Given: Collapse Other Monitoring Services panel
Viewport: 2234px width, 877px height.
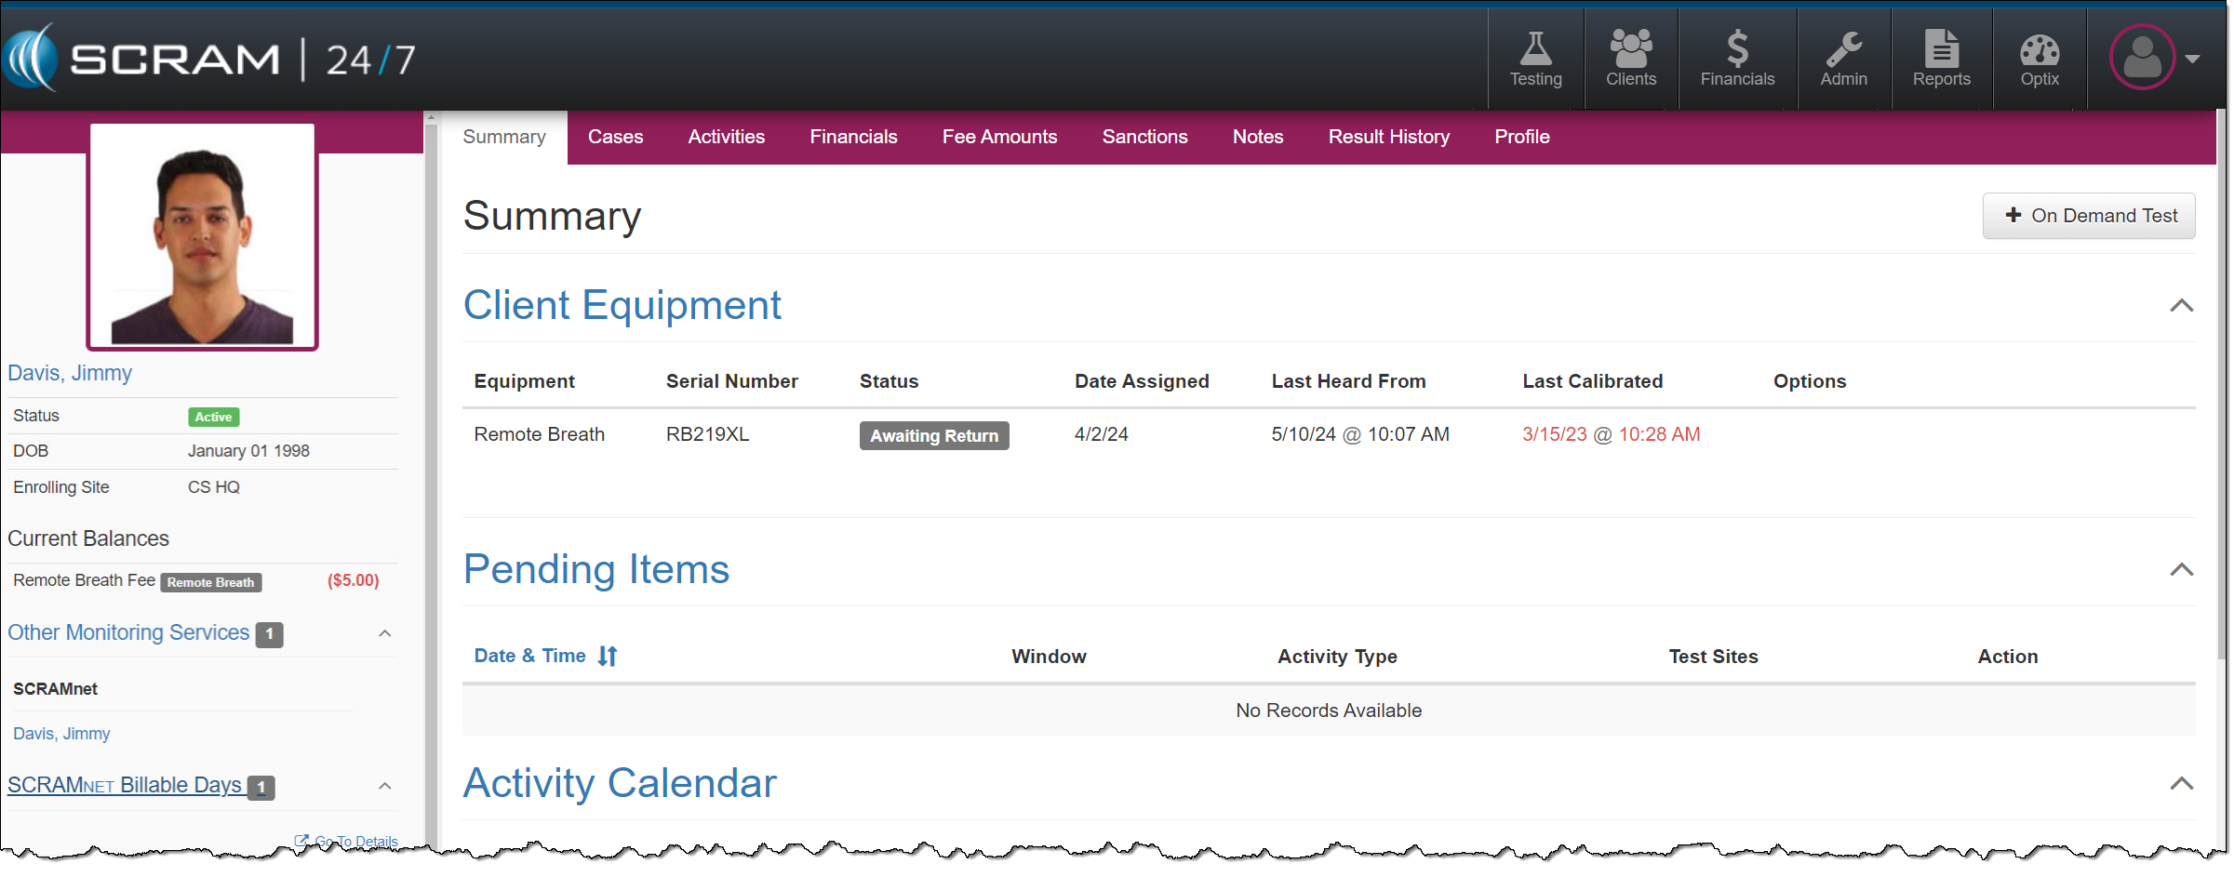Looking at the screenshot, I should 385,634.
